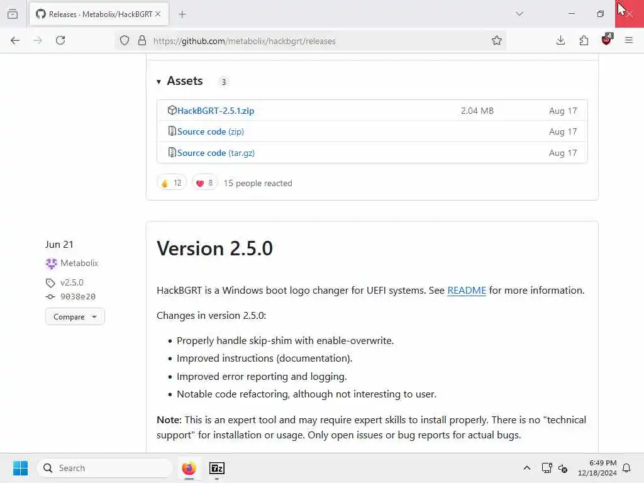This screenshot has height=483, width=644.
Task: Collapse the Assets section triangle
Action: 158,82
